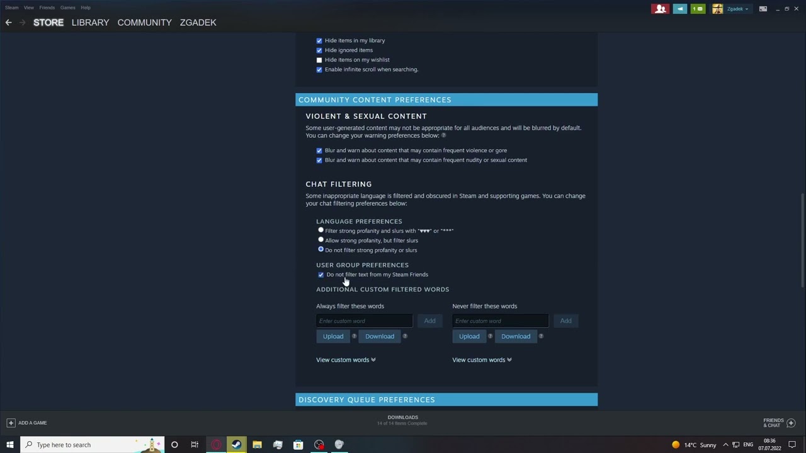
Task: Click Add next to Never filter words
Action: click(x=565, y=321)
